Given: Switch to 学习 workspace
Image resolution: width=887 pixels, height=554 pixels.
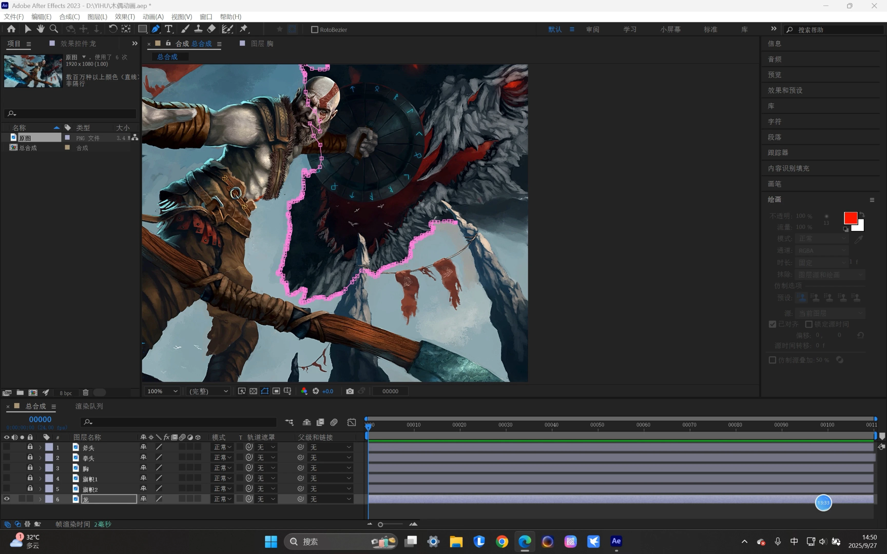Looking at the screenshot, I should click(x=630, y=29).
